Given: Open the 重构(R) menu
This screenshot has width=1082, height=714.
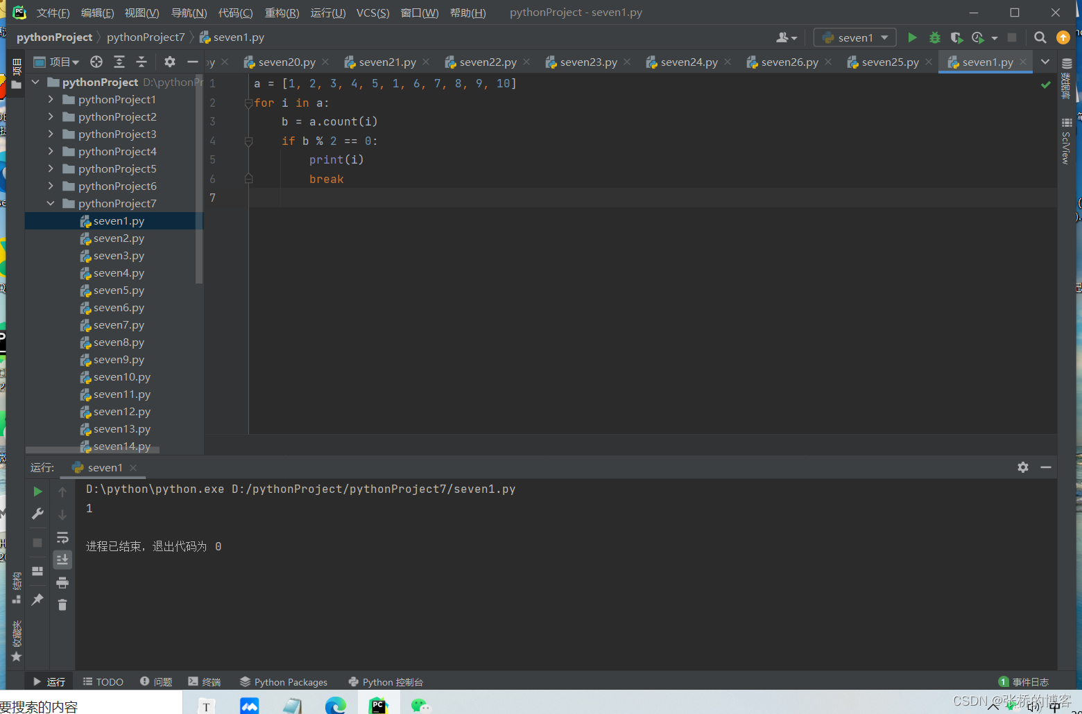Looking at the screenshot, I should tap(282, 13).
